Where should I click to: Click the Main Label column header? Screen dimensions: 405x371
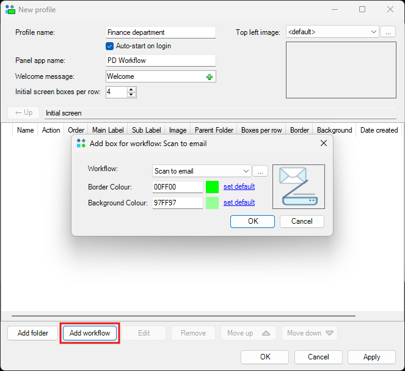[108, 130]
